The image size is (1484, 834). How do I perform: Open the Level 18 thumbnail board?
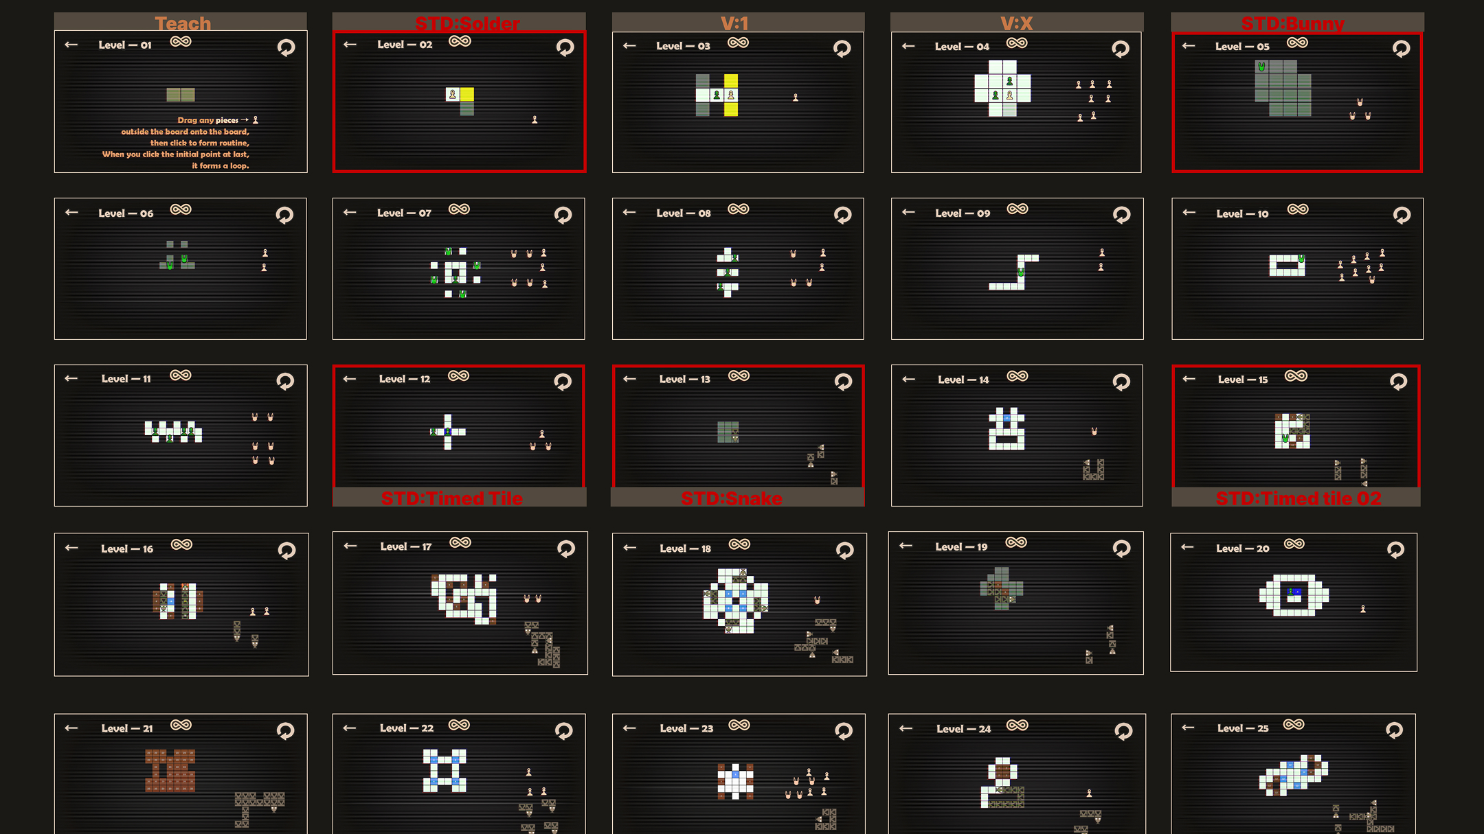click(736, 601)
